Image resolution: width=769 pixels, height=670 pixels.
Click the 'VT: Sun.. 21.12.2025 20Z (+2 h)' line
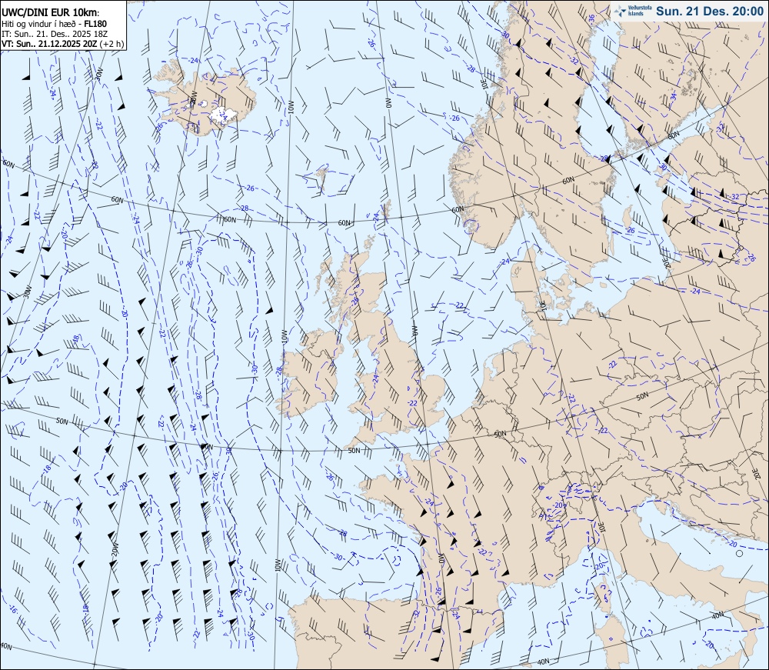pos(63,44)
